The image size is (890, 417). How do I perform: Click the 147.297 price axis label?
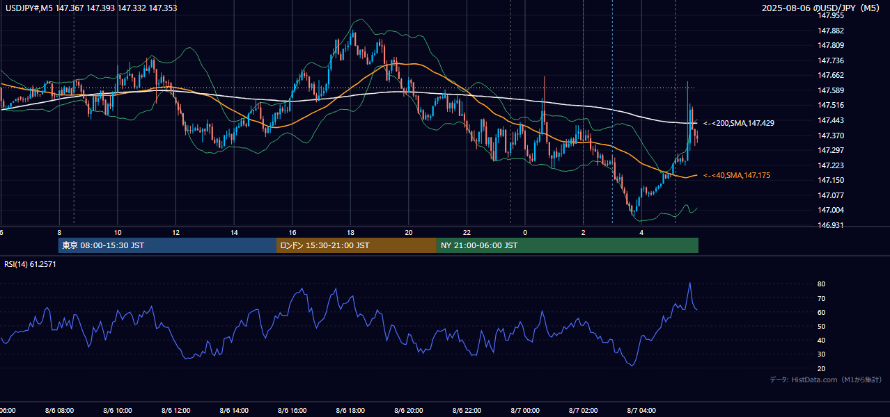[x=830, y=150]
